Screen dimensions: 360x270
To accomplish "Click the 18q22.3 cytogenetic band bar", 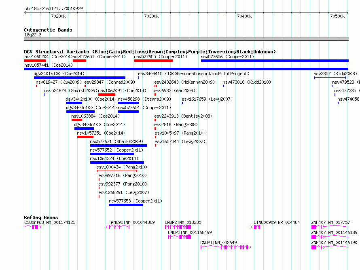I will pos(186,39).
